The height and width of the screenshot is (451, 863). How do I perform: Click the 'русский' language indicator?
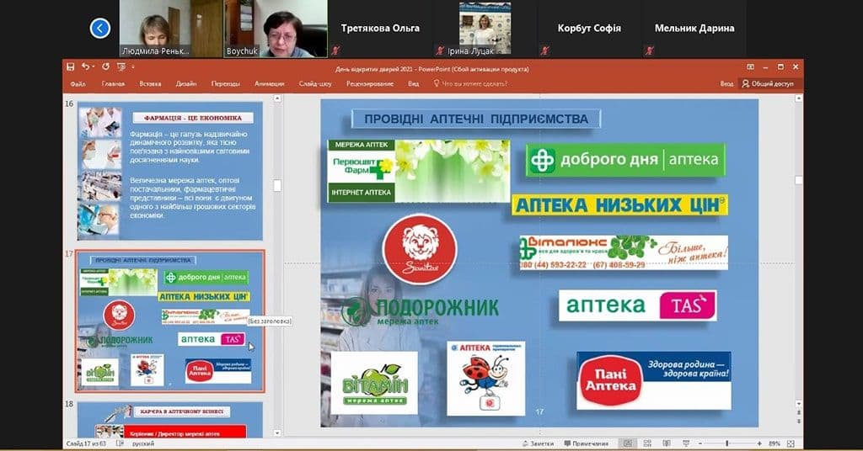(143, 443)
